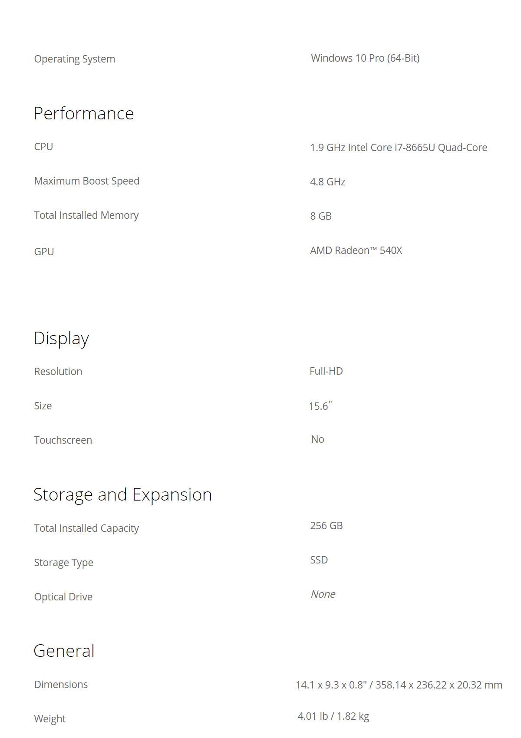Click the Touchscreen label

pos(63,440)
